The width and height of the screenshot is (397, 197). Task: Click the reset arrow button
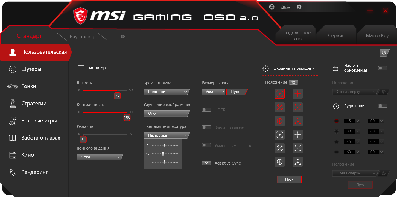point(384,53)
